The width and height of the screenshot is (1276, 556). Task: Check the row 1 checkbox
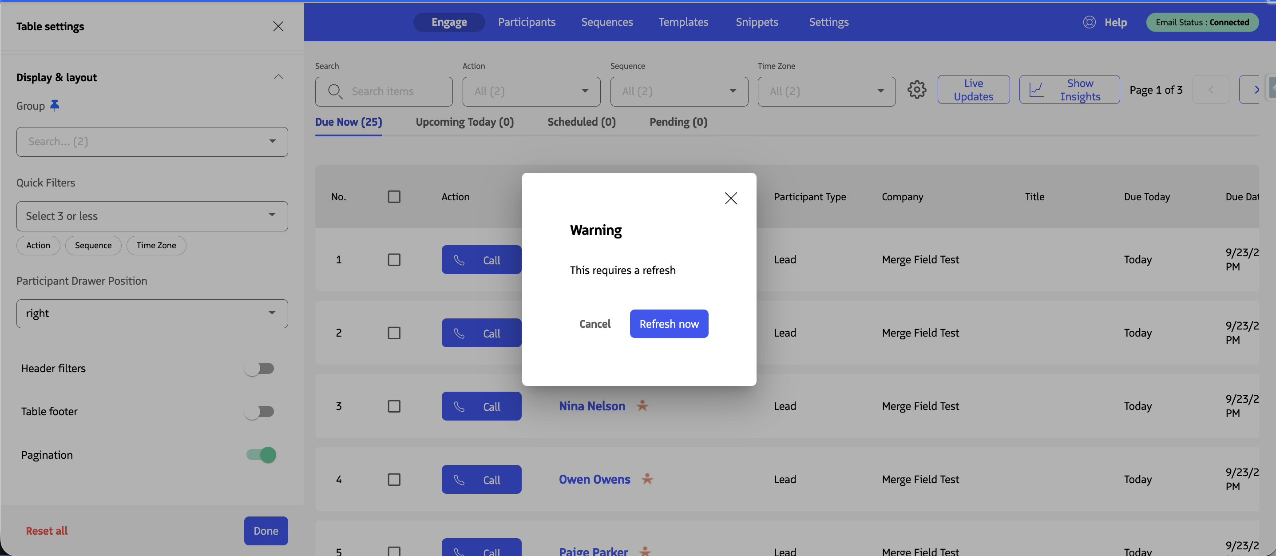[x=394, y=260]
